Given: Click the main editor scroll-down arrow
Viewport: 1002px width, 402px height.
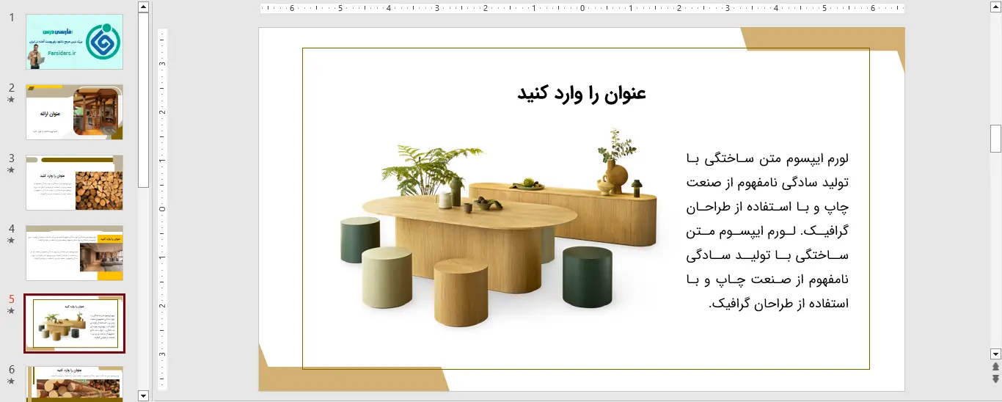Looking at the screenshot, I should [995, 353].
